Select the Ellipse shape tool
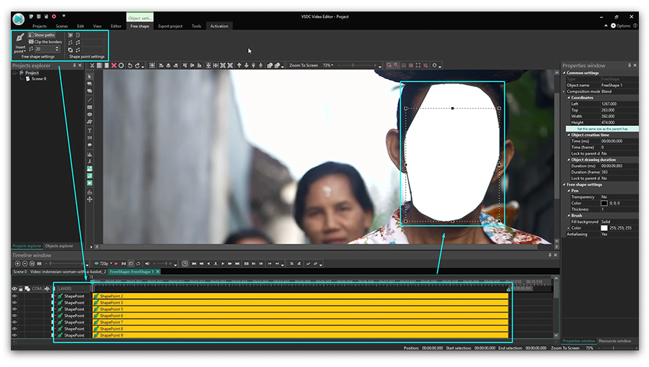Image resolution: width=649 pixels, height=367 pixels. coord(89,114)
